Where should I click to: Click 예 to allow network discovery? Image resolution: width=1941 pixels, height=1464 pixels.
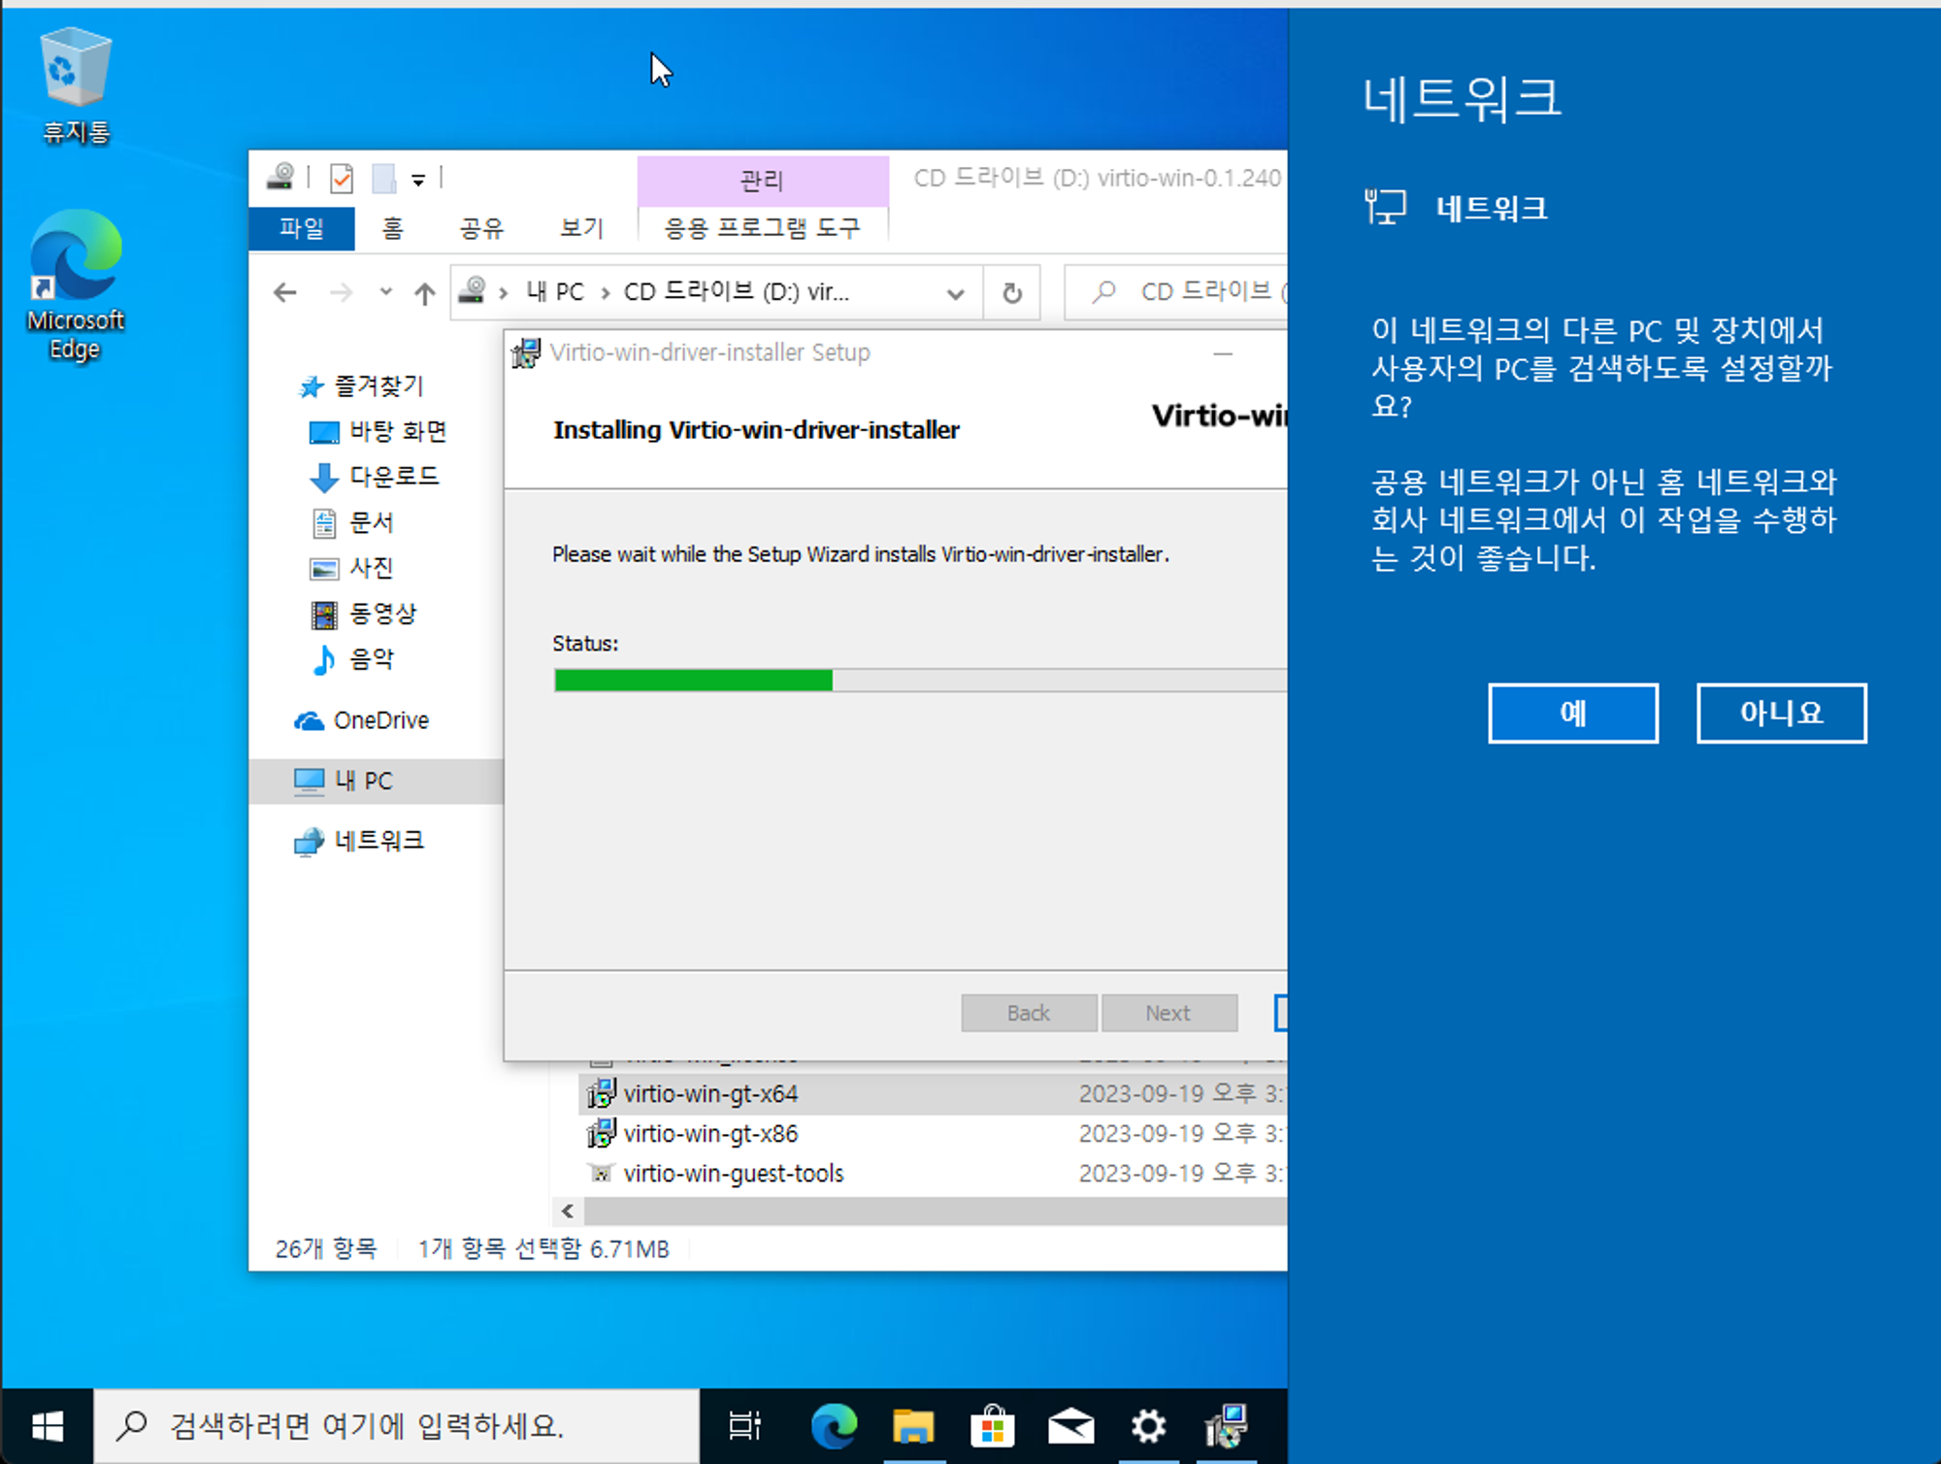pos(1572,714)
